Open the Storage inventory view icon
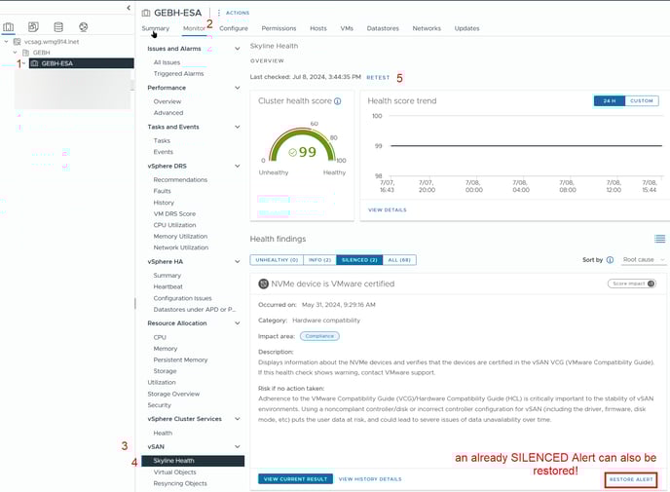This screenshot has height=492, width=670. (x=58, y=27)
